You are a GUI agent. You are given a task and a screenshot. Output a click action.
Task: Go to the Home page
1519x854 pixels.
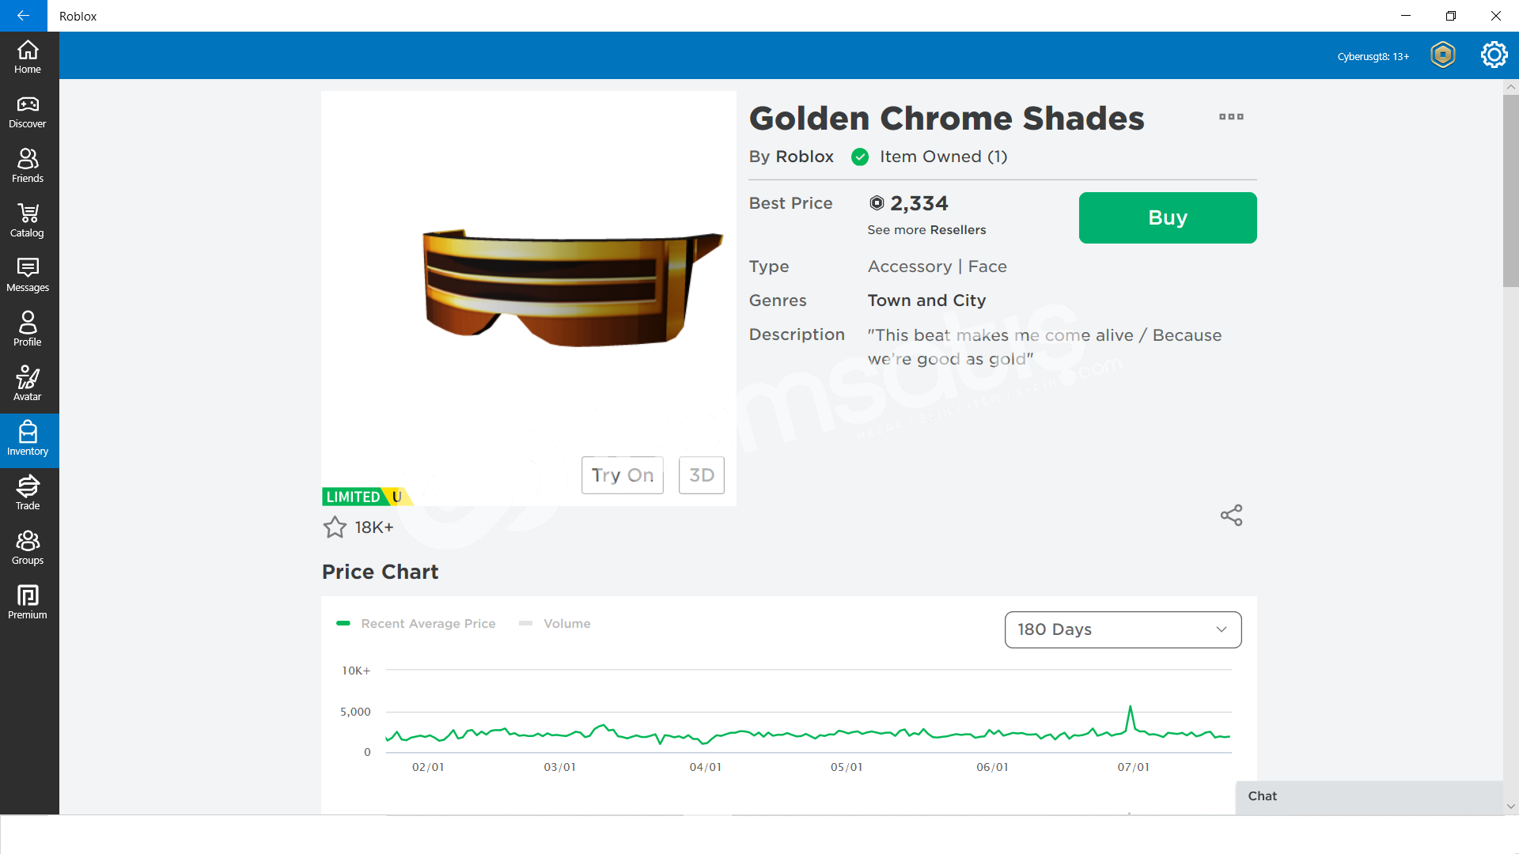(28, 57)
